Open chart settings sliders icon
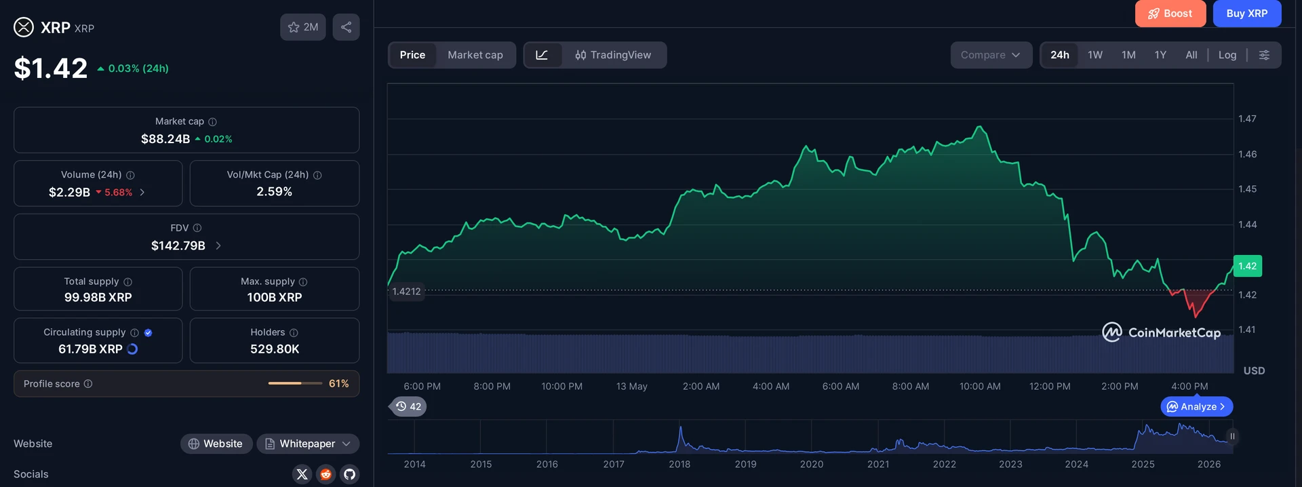Image resolution: width=1302 pixels, height=487 pixels. click(1264, 55)
